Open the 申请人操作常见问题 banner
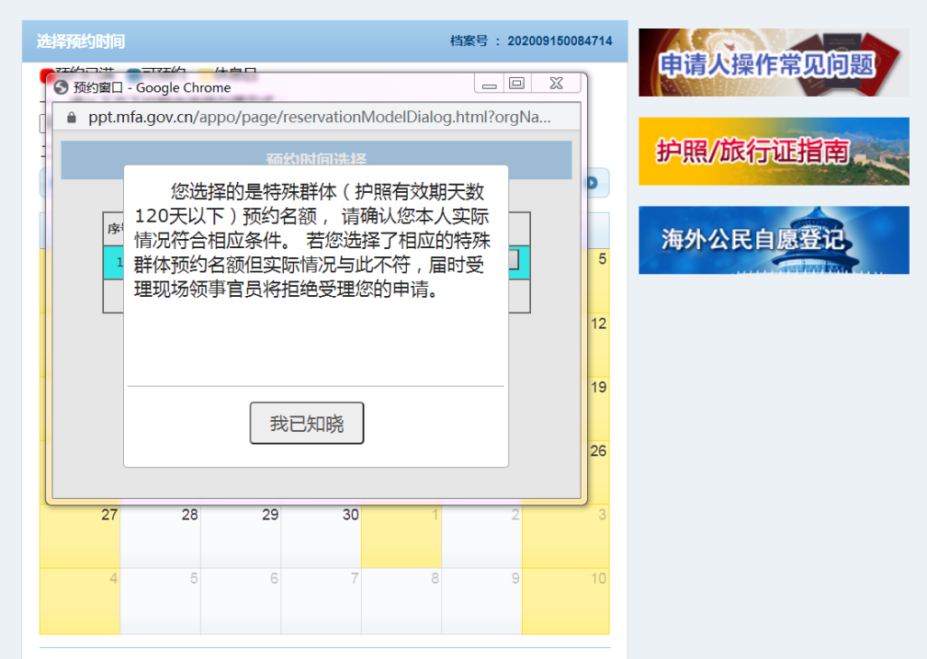Image resolution: width=927 pixels, height=659 pixels. pyautogui.click(x=773, y=62)
